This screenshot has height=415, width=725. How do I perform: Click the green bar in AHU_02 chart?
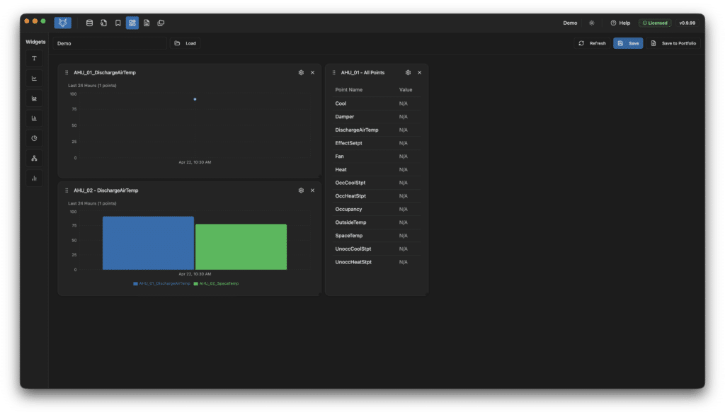point(241,246)
